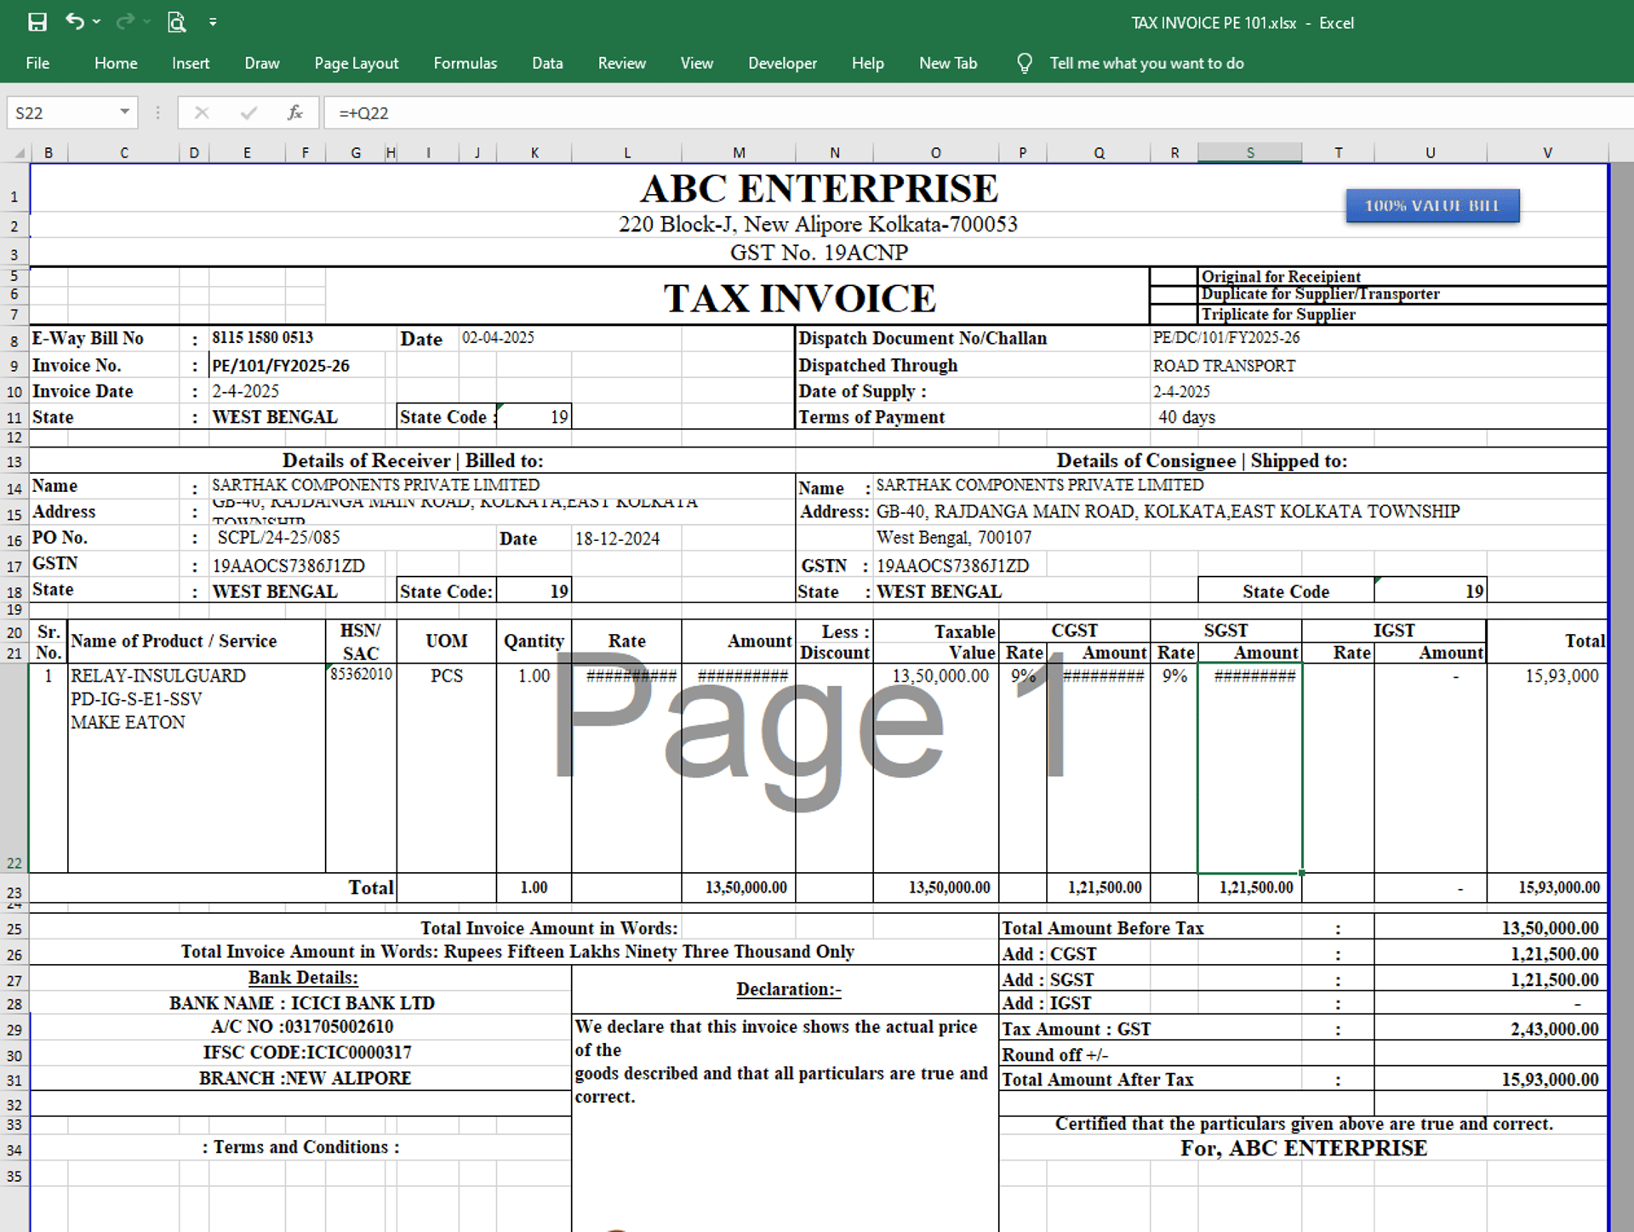Expand the Name Box dropdown arrow
This screenshot has width=1634, height=1232.
tap(124, 112)
